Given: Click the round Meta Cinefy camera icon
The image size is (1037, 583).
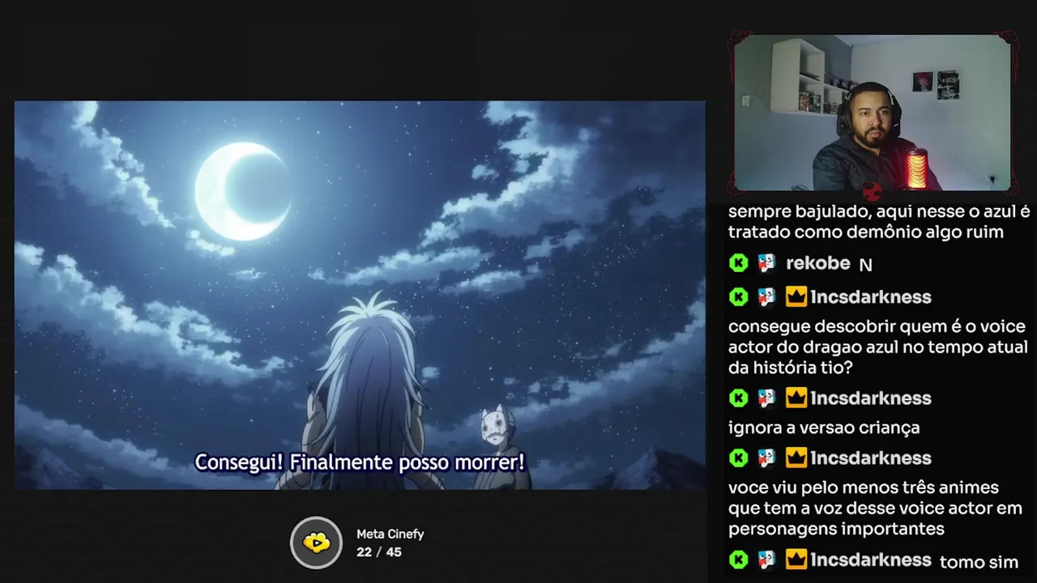Looking at the screenshot, I should pyautogui.click(x=317, y=543).
